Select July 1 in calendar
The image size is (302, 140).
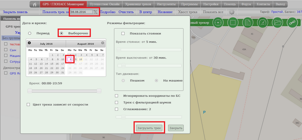click(x=52, y=55)
